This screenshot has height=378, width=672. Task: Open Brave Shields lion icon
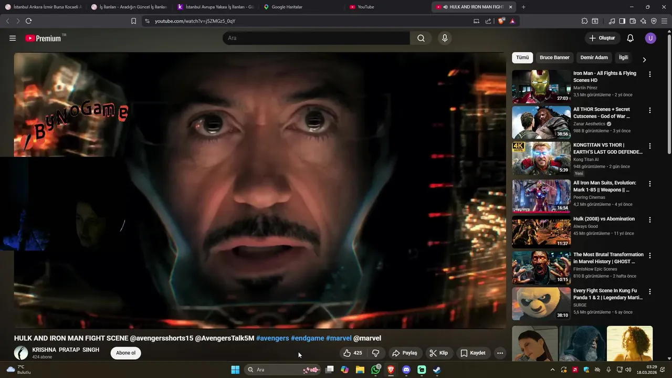click(x=501, y=21)
